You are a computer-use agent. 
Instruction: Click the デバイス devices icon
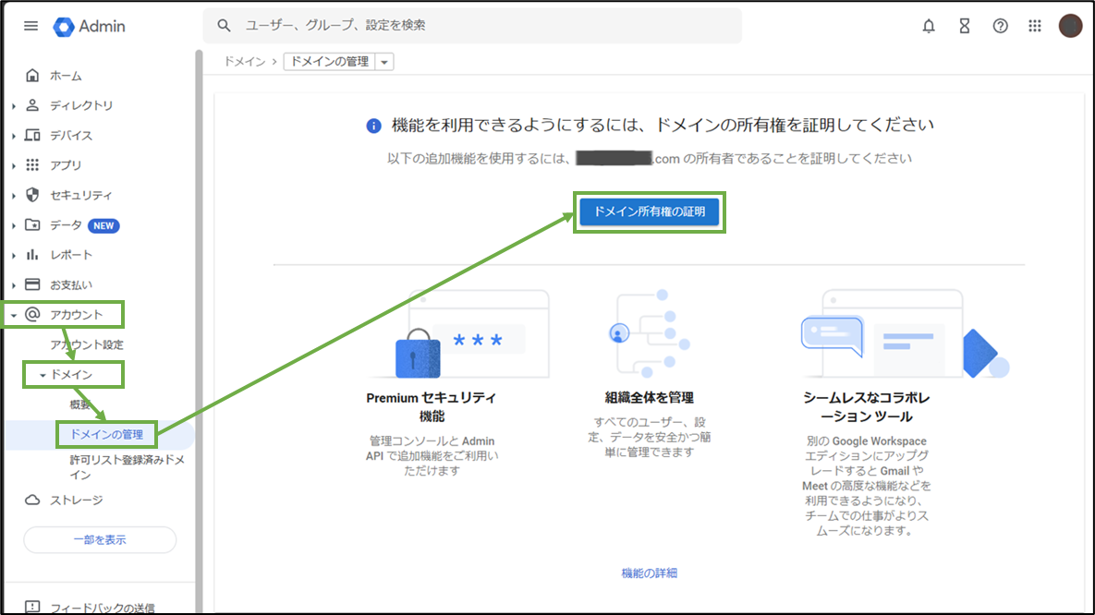coord(32,135)
